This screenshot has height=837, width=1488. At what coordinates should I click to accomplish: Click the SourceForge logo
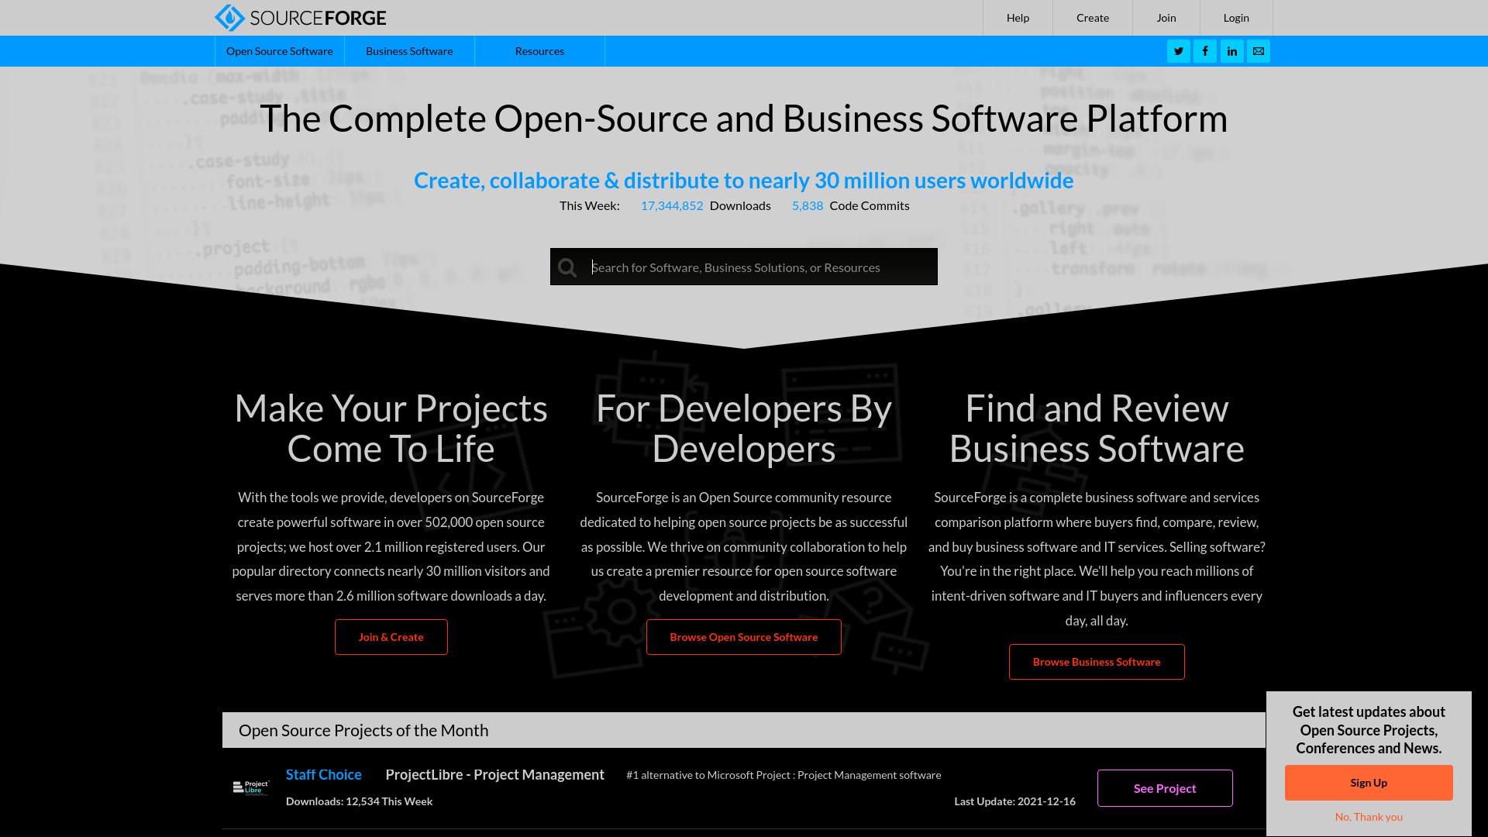tap(300, 18)
